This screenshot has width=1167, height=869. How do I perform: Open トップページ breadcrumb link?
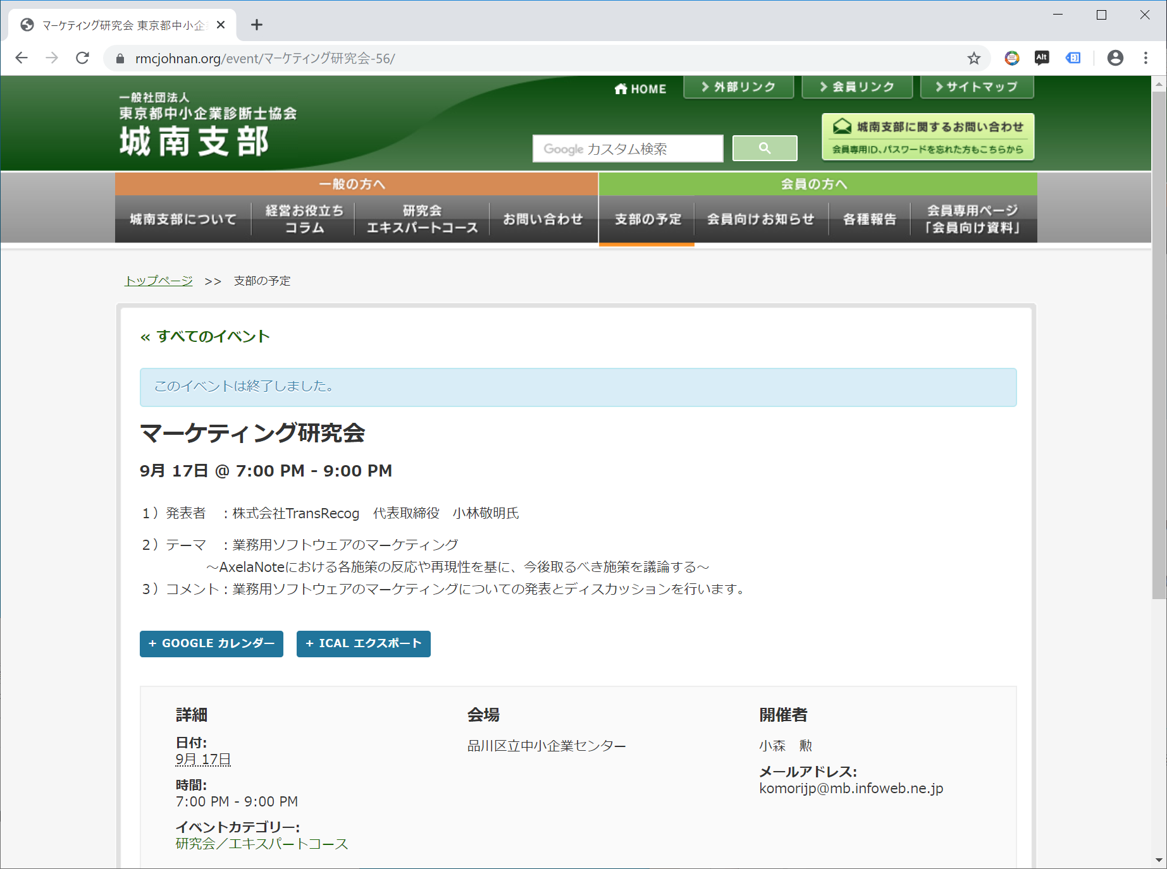click(x=159, y=281)
